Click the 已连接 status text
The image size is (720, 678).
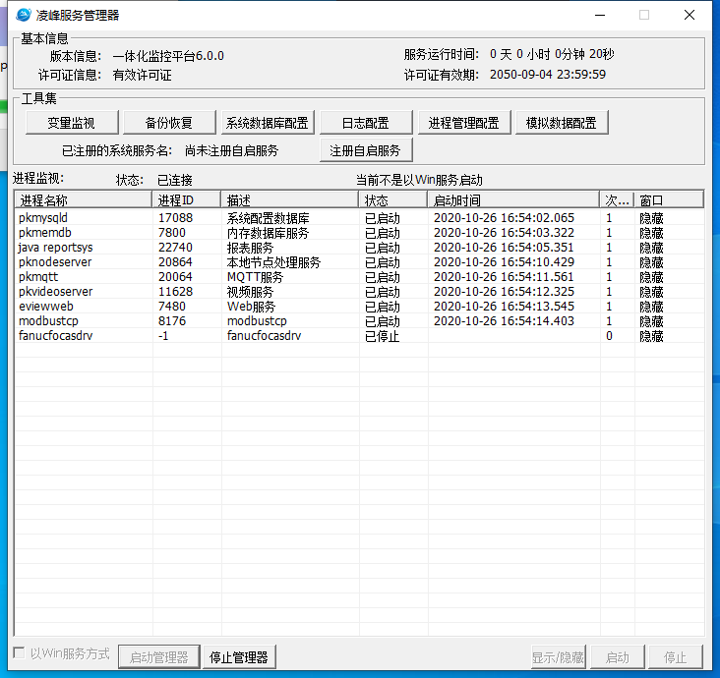(x=174, y=180)
